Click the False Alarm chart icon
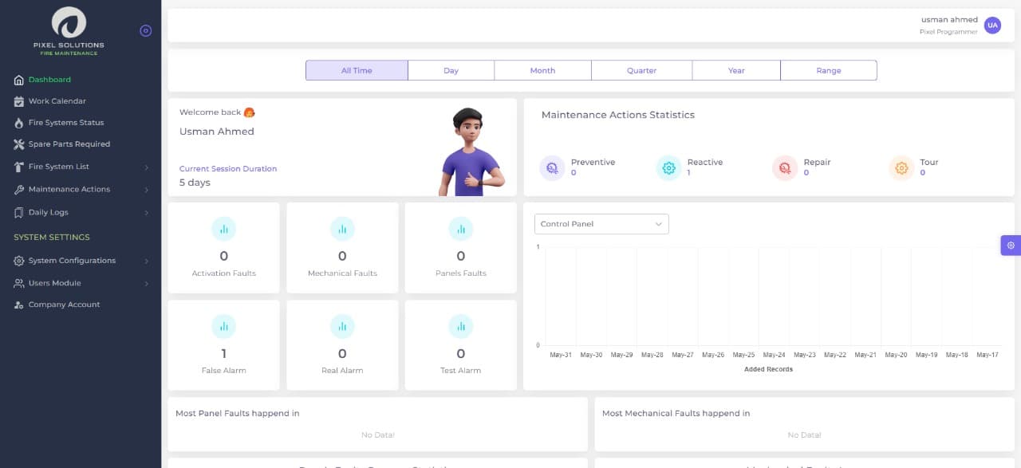The image size is (1021, 468). coord(224,326)
